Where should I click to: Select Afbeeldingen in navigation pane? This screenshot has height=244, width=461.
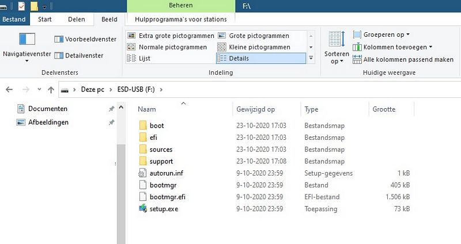click(48, 122)
